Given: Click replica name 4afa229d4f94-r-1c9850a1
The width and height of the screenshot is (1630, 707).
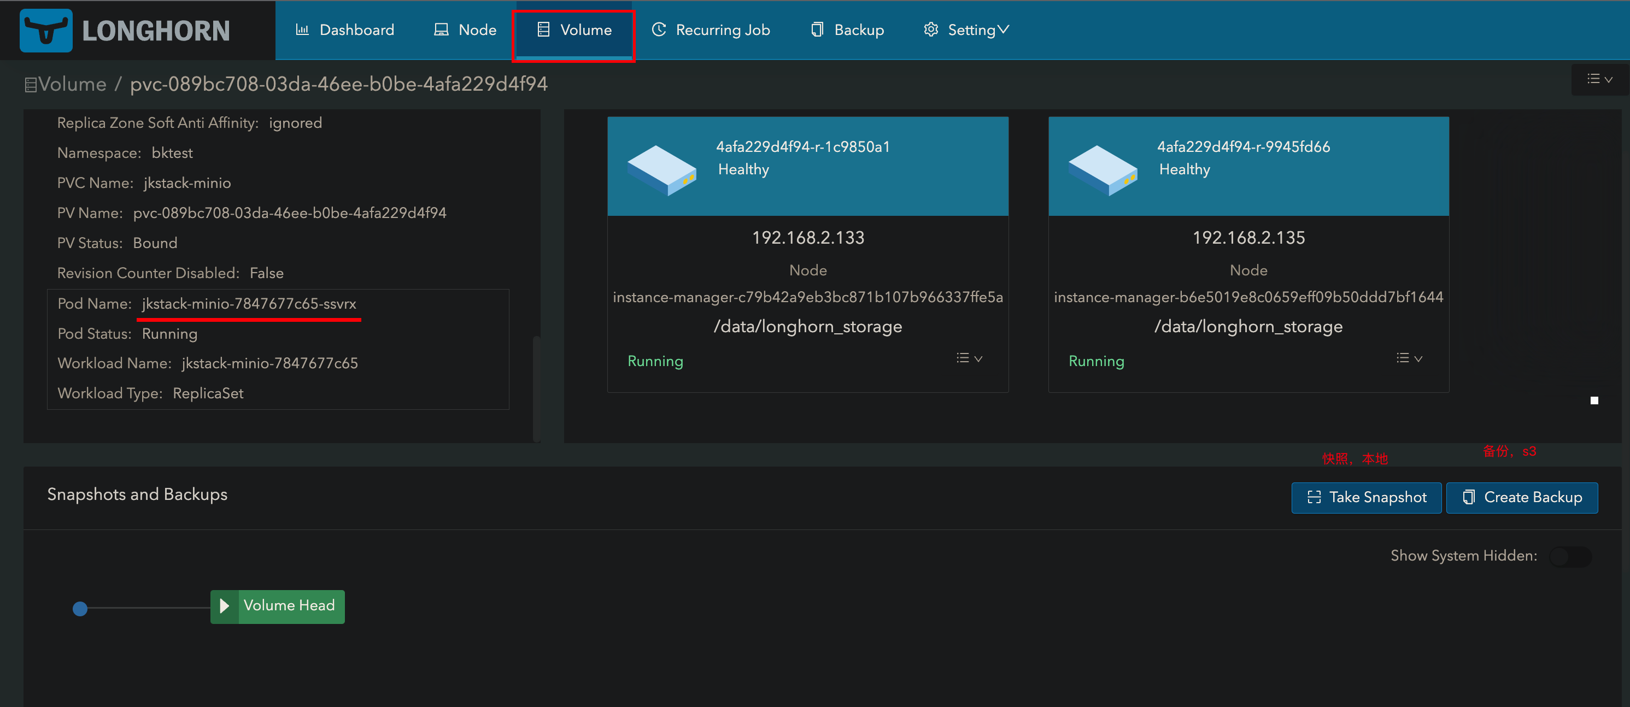Looking at the screenshot, I should click(x=803, y=147).
